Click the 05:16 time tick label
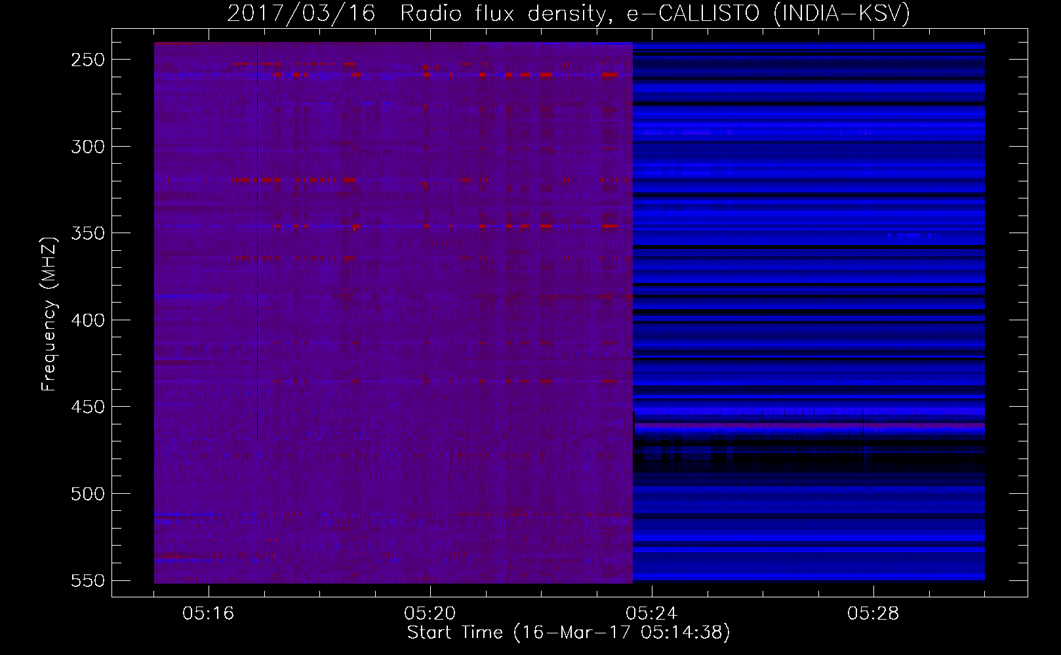 [x=209, y=614]
